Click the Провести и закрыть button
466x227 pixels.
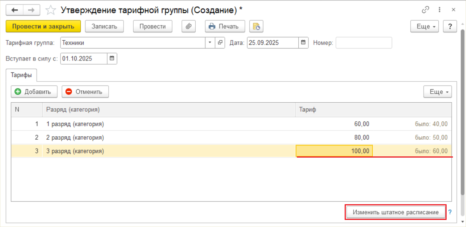click(43, 27)
